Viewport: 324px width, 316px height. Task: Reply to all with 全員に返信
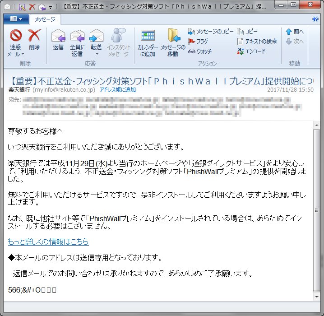77,43
